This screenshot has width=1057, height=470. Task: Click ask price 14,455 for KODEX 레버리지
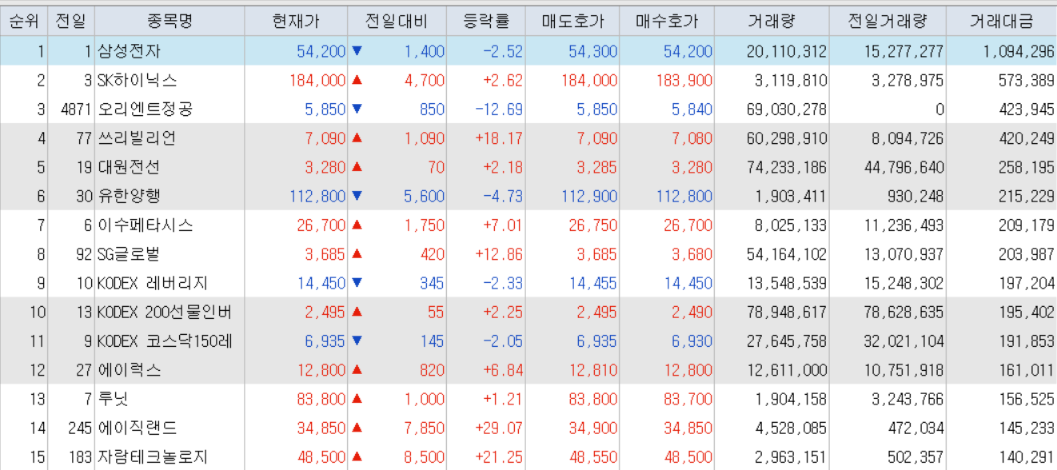click(592, 283)
